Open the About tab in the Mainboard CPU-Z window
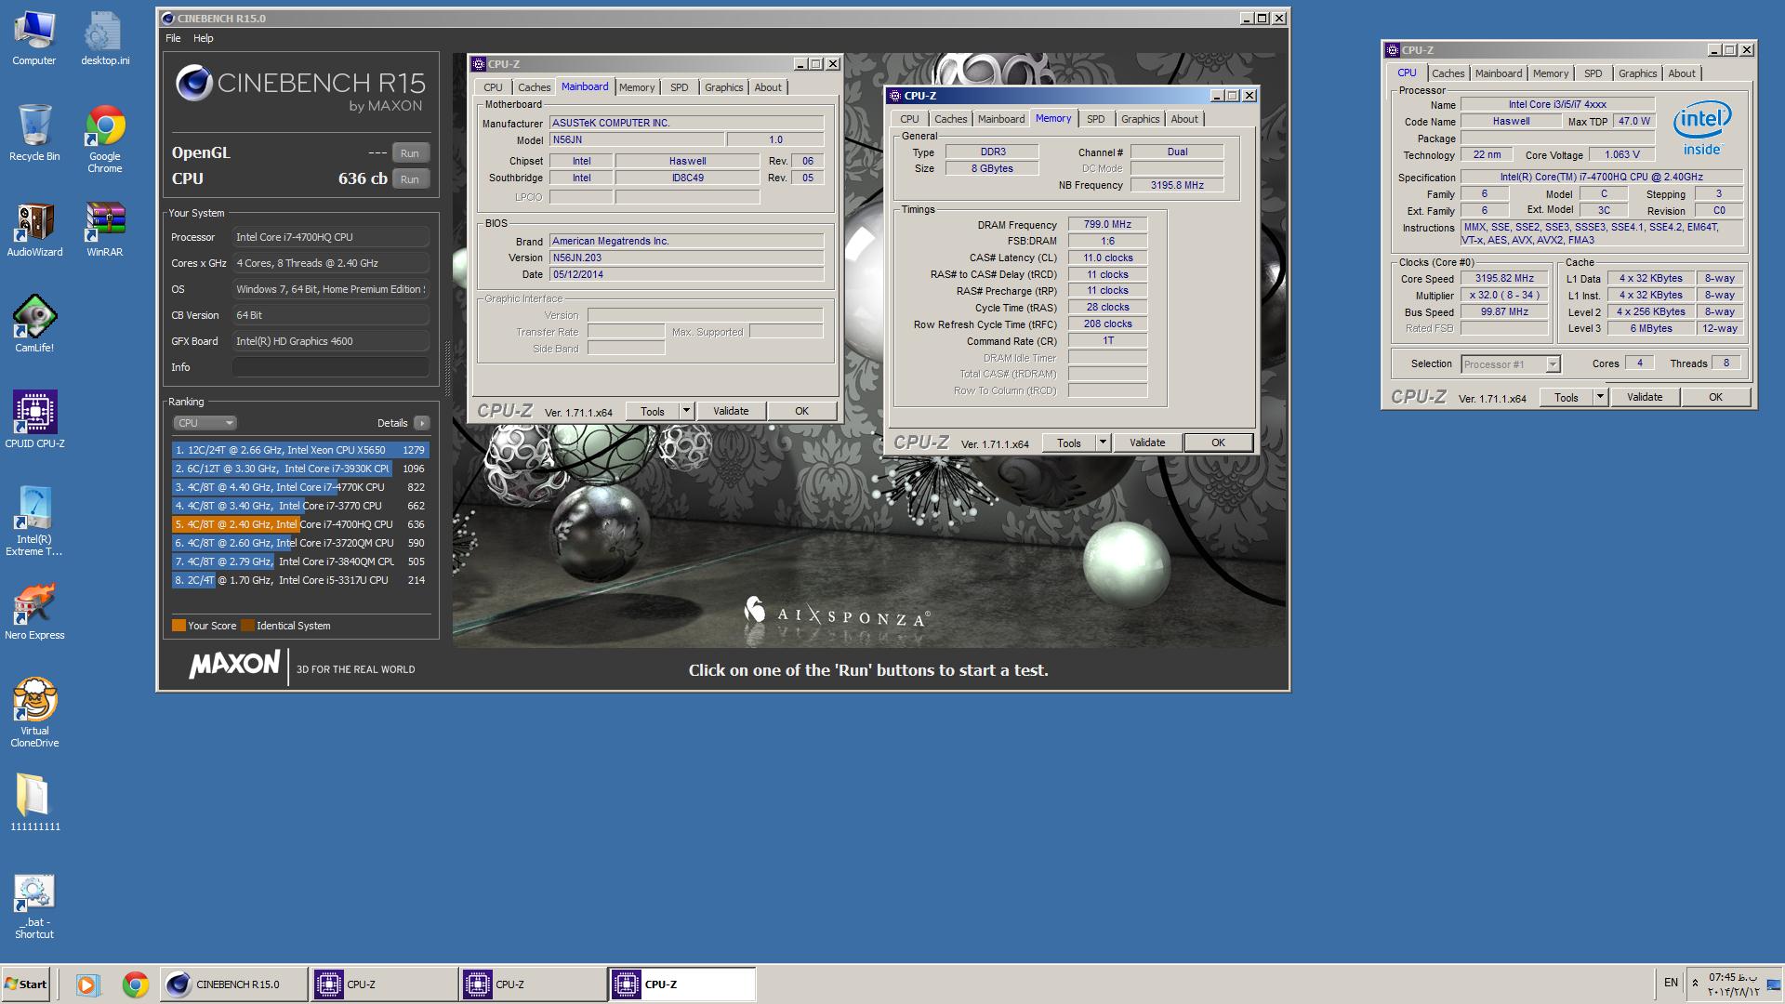The width and height of the screenshot is (1785, 1004). pyautogui.click(x=768, y=87)
